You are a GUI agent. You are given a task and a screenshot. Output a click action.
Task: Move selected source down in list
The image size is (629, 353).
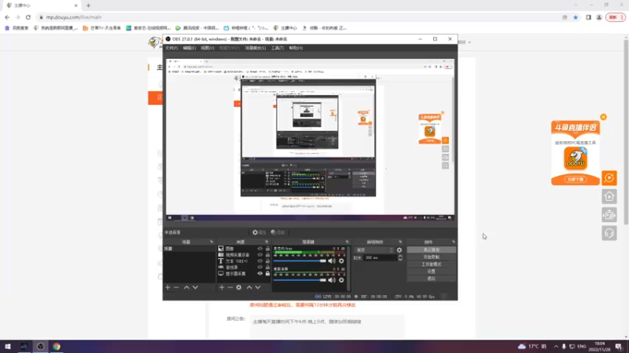(258, 287)
